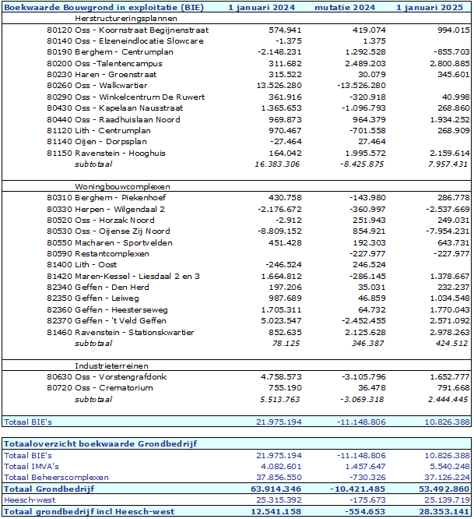Click value 37.126.224 for Beheerscomplexen

pyautogui.click(x=448, y=478)
